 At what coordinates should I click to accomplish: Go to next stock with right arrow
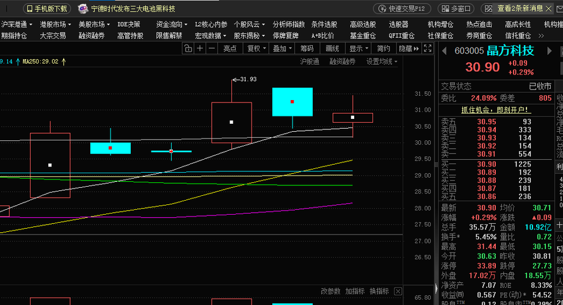coord(549,51)
